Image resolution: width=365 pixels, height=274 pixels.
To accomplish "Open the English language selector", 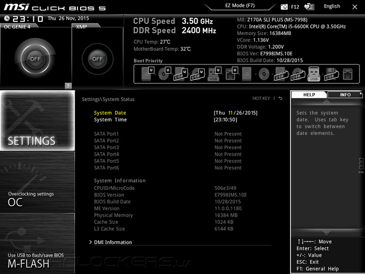I will 332,6.
